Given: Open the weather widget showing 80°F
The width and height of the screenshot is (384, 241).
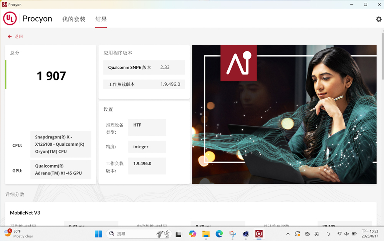Looking at the screenshot, I should 18,234.
